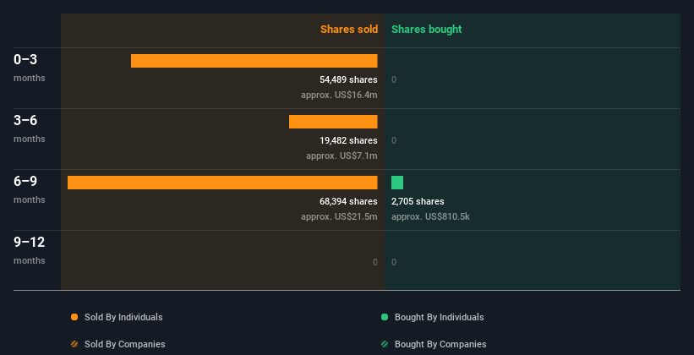Click the Shares bought column header
Viewport: 694px width, 355px height.
(x=427, y=30)
